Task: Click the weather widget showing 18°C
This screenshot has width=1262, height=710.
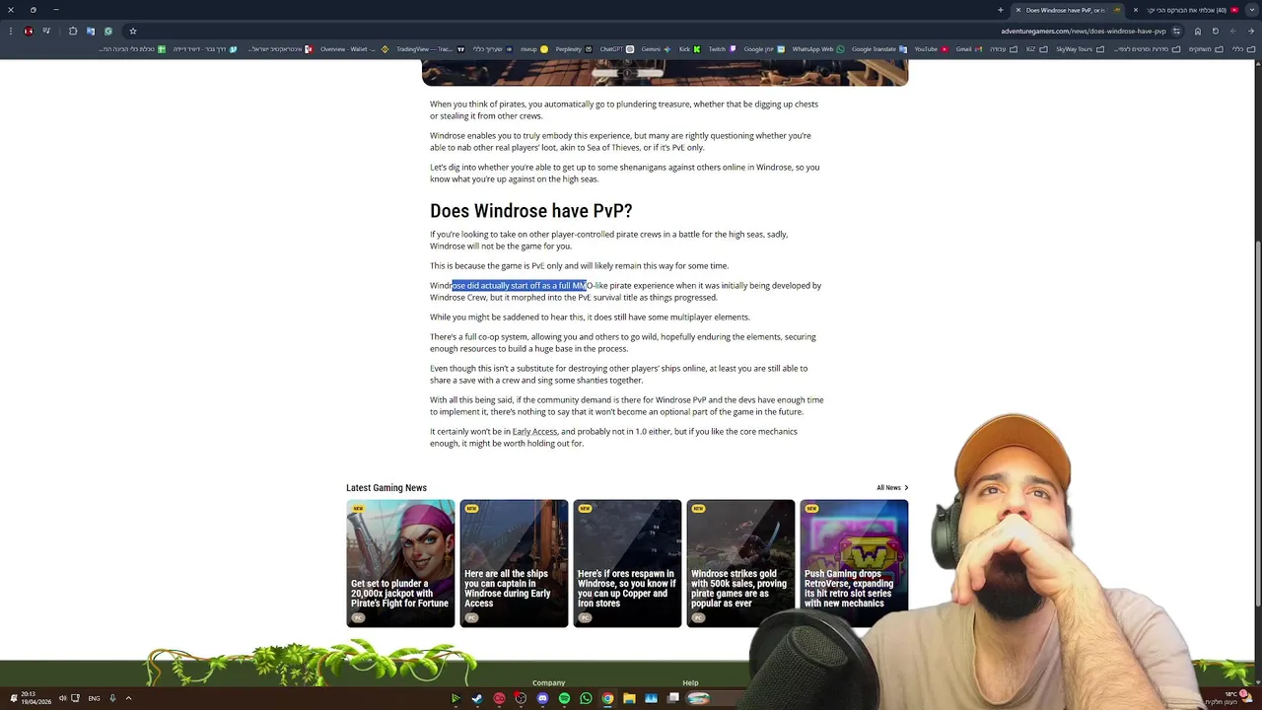Action: 1230,698
